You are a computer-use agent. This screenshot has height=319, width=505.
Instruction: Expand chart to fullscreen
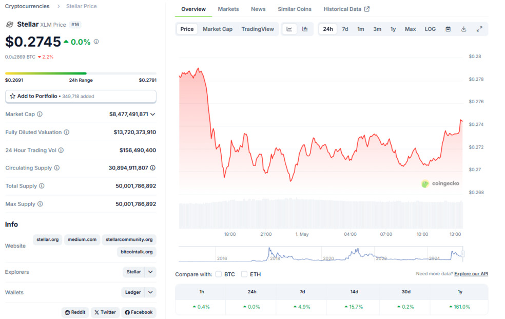click(479, 29)
